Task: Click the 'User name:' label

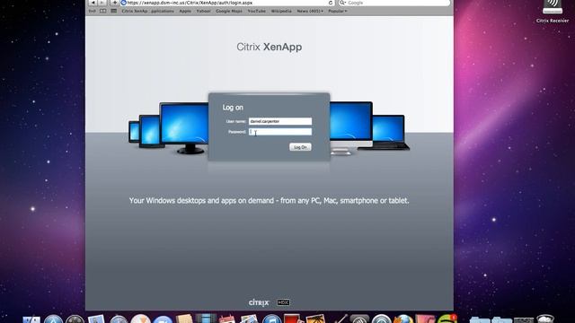Action: pos(235,121)
